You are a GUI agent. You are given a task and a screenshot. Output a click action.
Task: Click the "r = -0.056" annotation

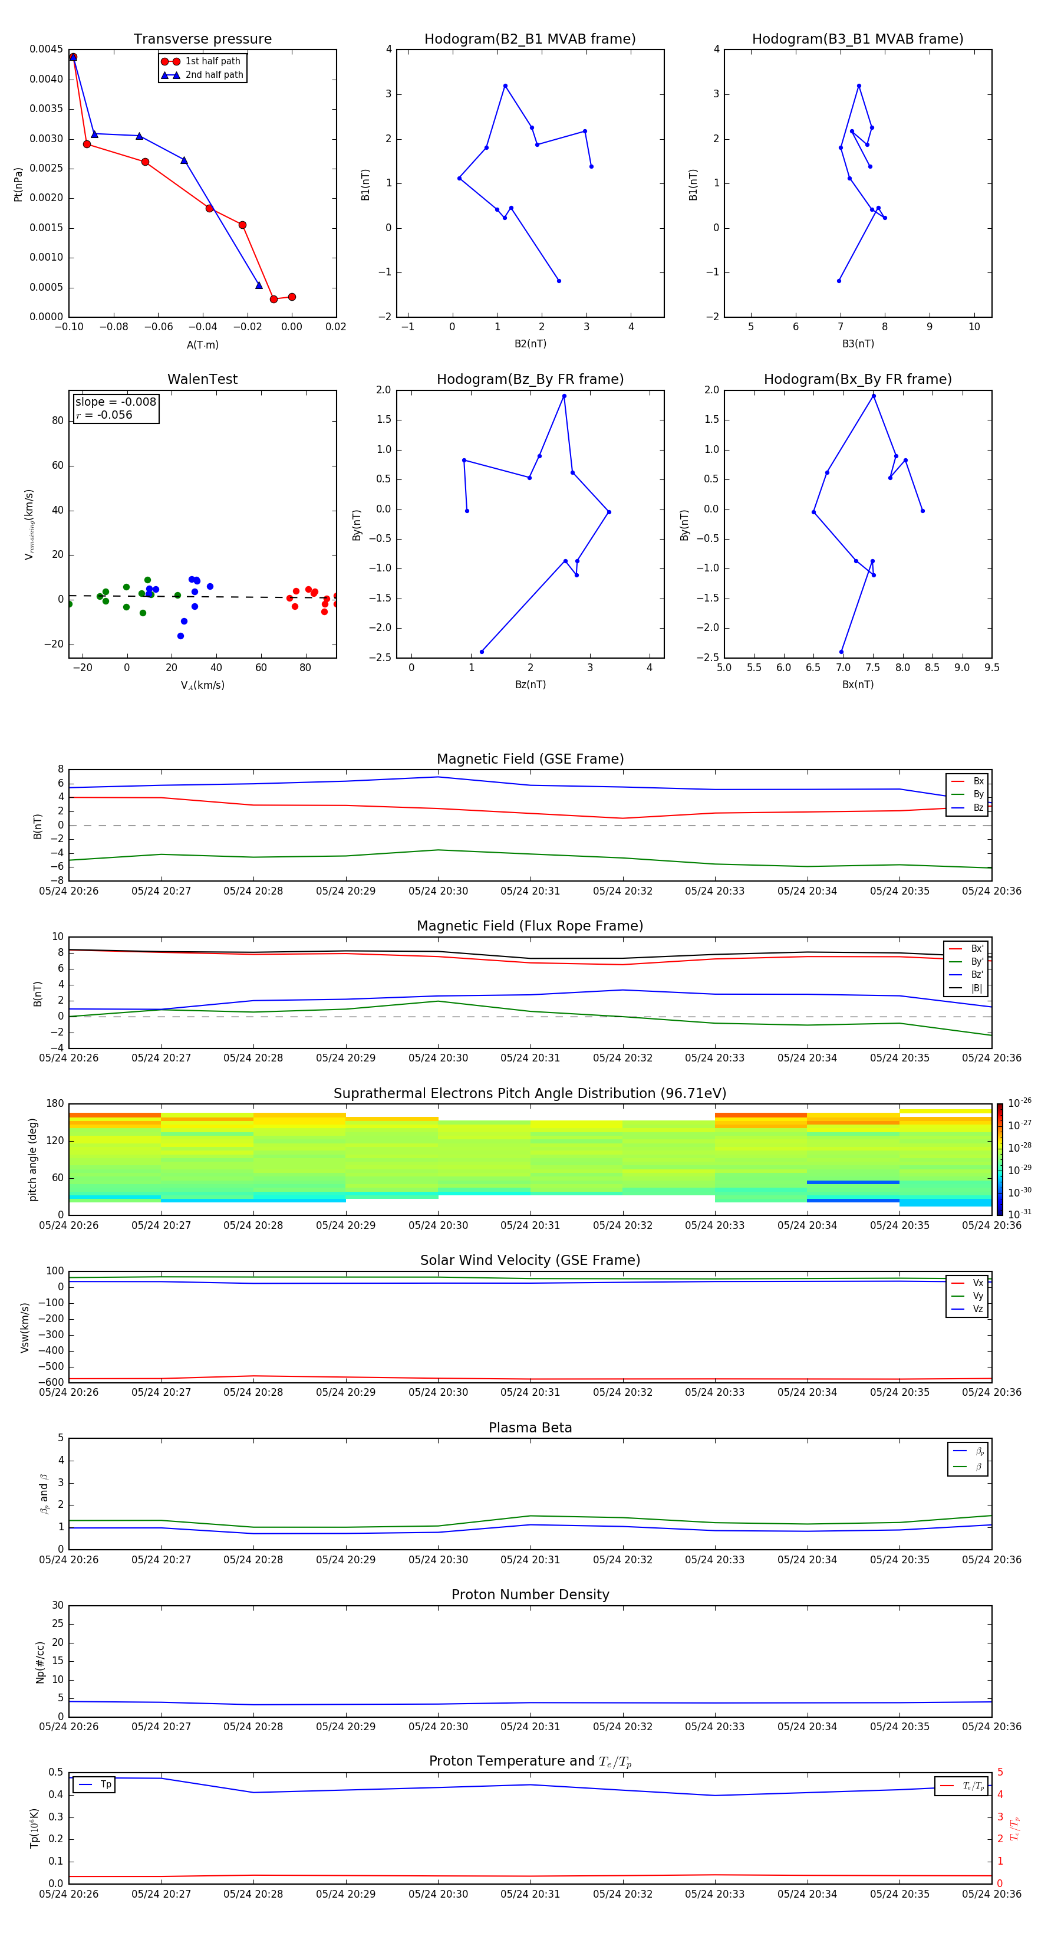[104, 415]
